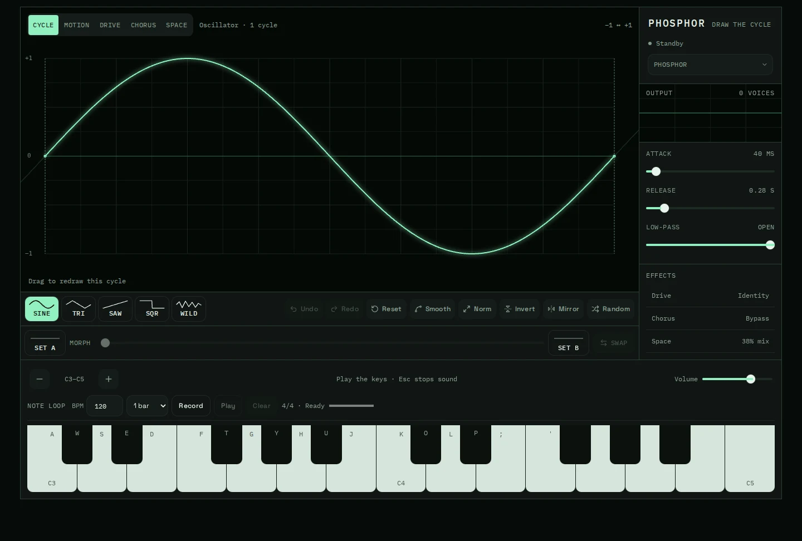Switch to the SPACE tab
The image size is (802, 541).
tap(177, 25)
